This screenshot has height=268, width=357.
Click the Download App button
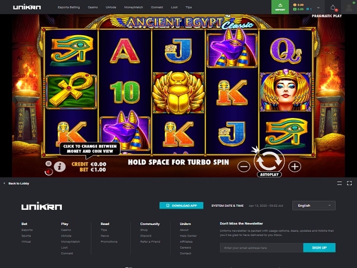click(181, 206)
